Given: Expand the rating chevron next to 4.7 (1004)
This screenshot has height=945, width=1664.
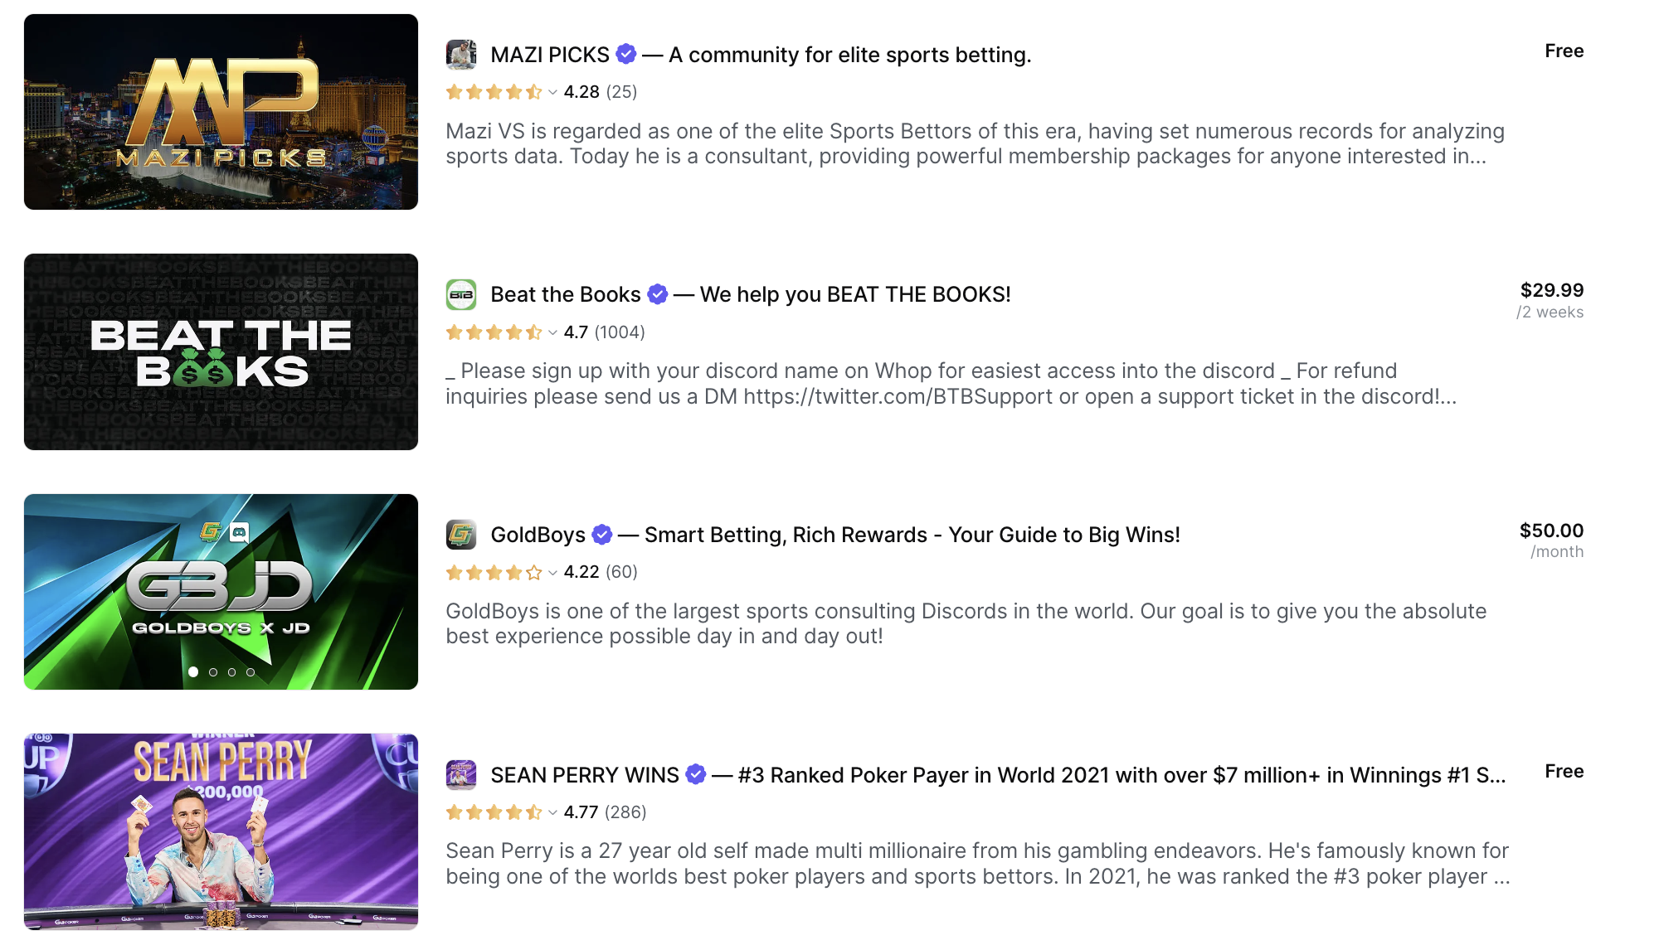Looking at the screenshot, I should point(552,333).
